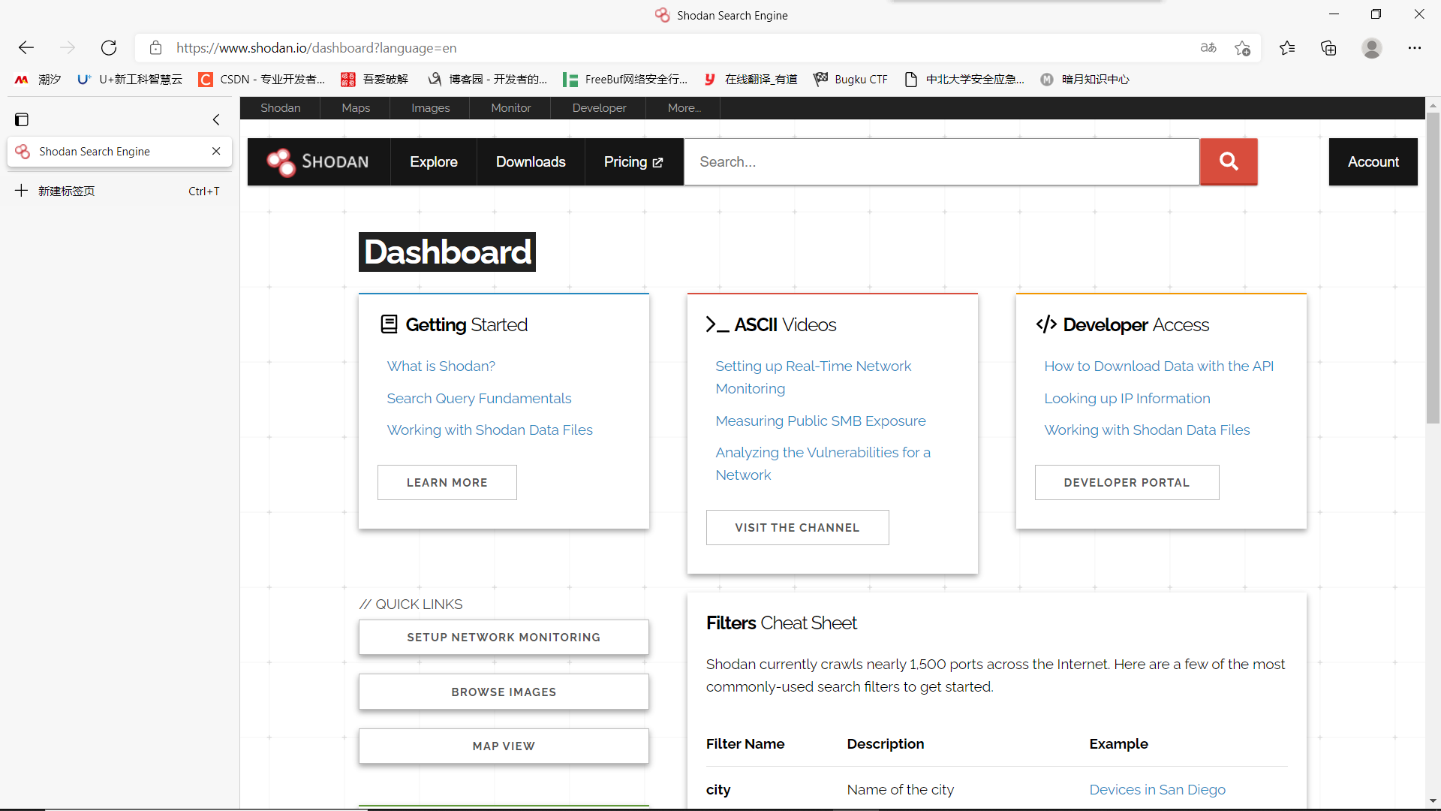
Task: Open the U+新工科智慧云 bookmark
Action: (x=130, y=79)
